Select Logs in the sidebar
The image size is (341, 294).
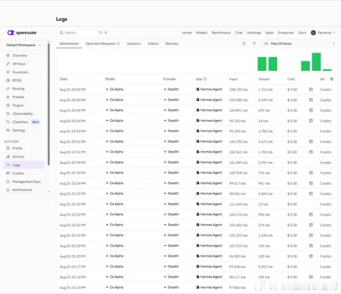24,165
